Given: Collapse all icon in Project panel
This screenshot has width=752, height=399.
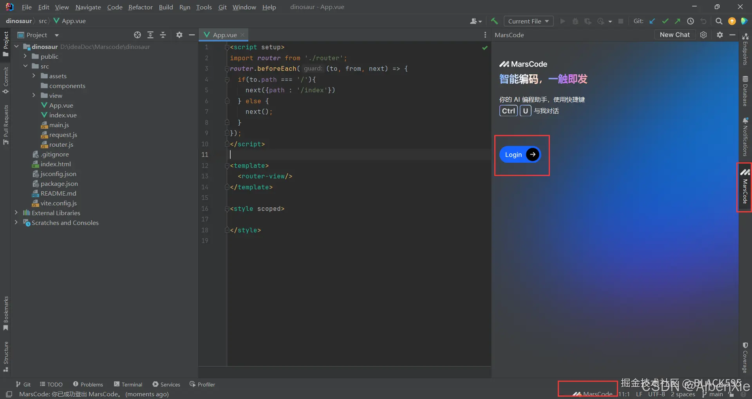Looking at the screenshot, I should pyautogui.click(x=163, y=35).
